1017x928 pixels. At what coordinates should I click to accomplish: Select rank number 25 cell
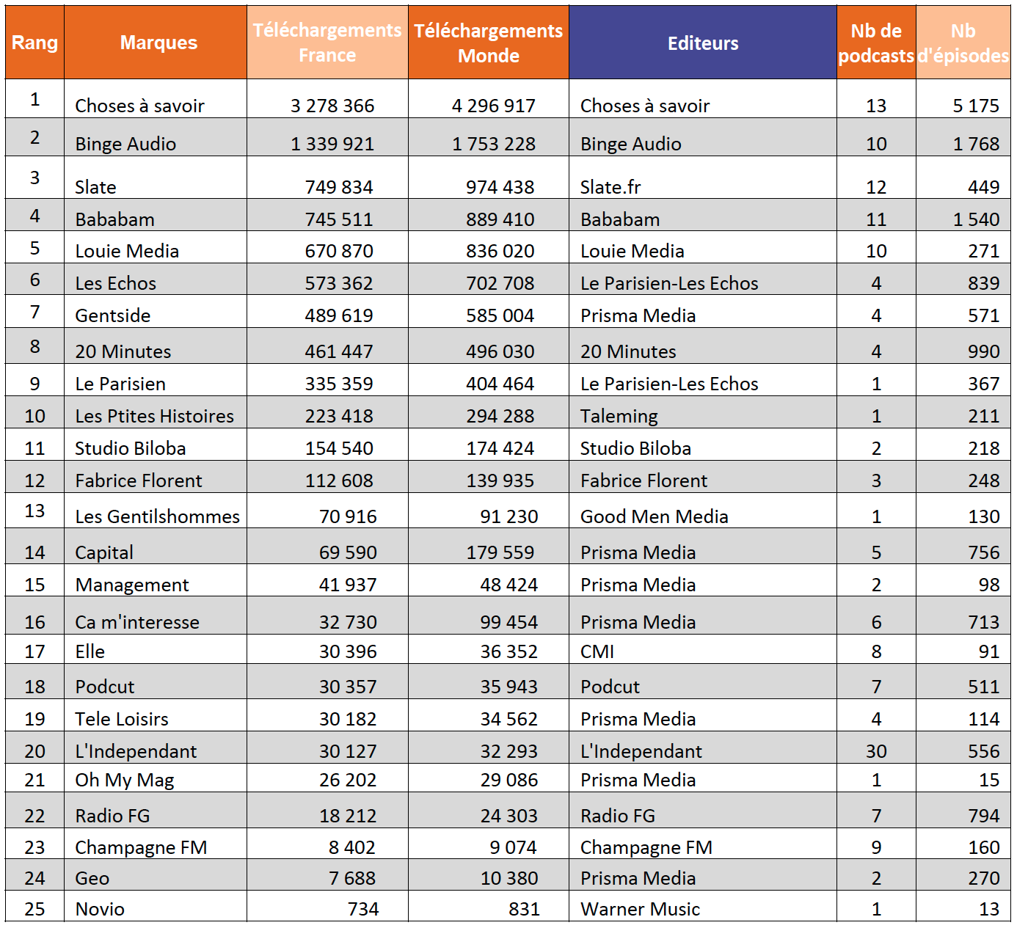click(x=34, y=909)
